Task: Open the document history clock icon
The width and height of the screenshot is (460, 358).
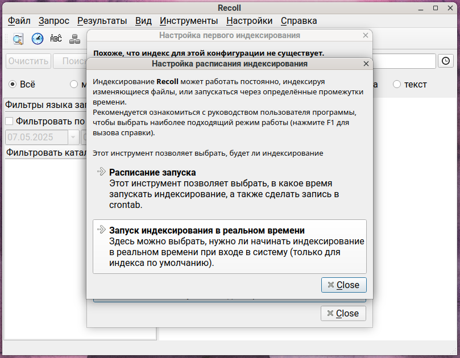Action: (x=38, y=39)
